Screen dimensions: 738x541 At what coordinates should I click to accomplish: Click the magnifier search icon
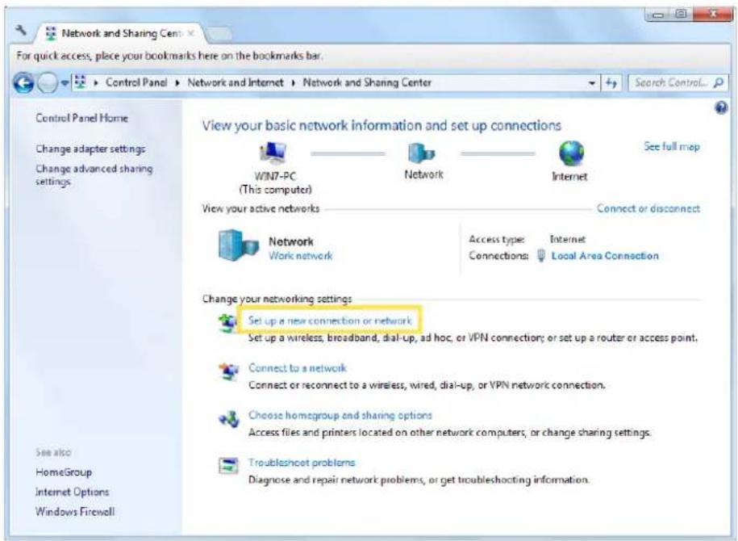tap(719, 83)
